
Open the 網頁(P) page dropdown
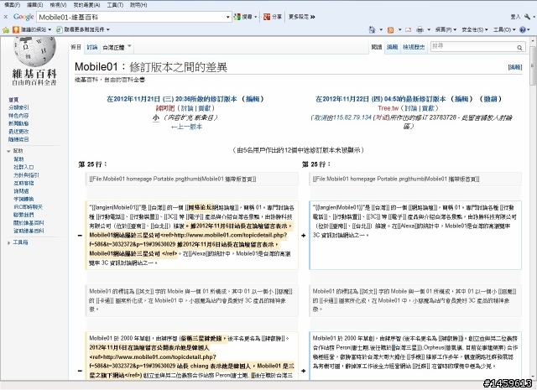coord(446,30)
